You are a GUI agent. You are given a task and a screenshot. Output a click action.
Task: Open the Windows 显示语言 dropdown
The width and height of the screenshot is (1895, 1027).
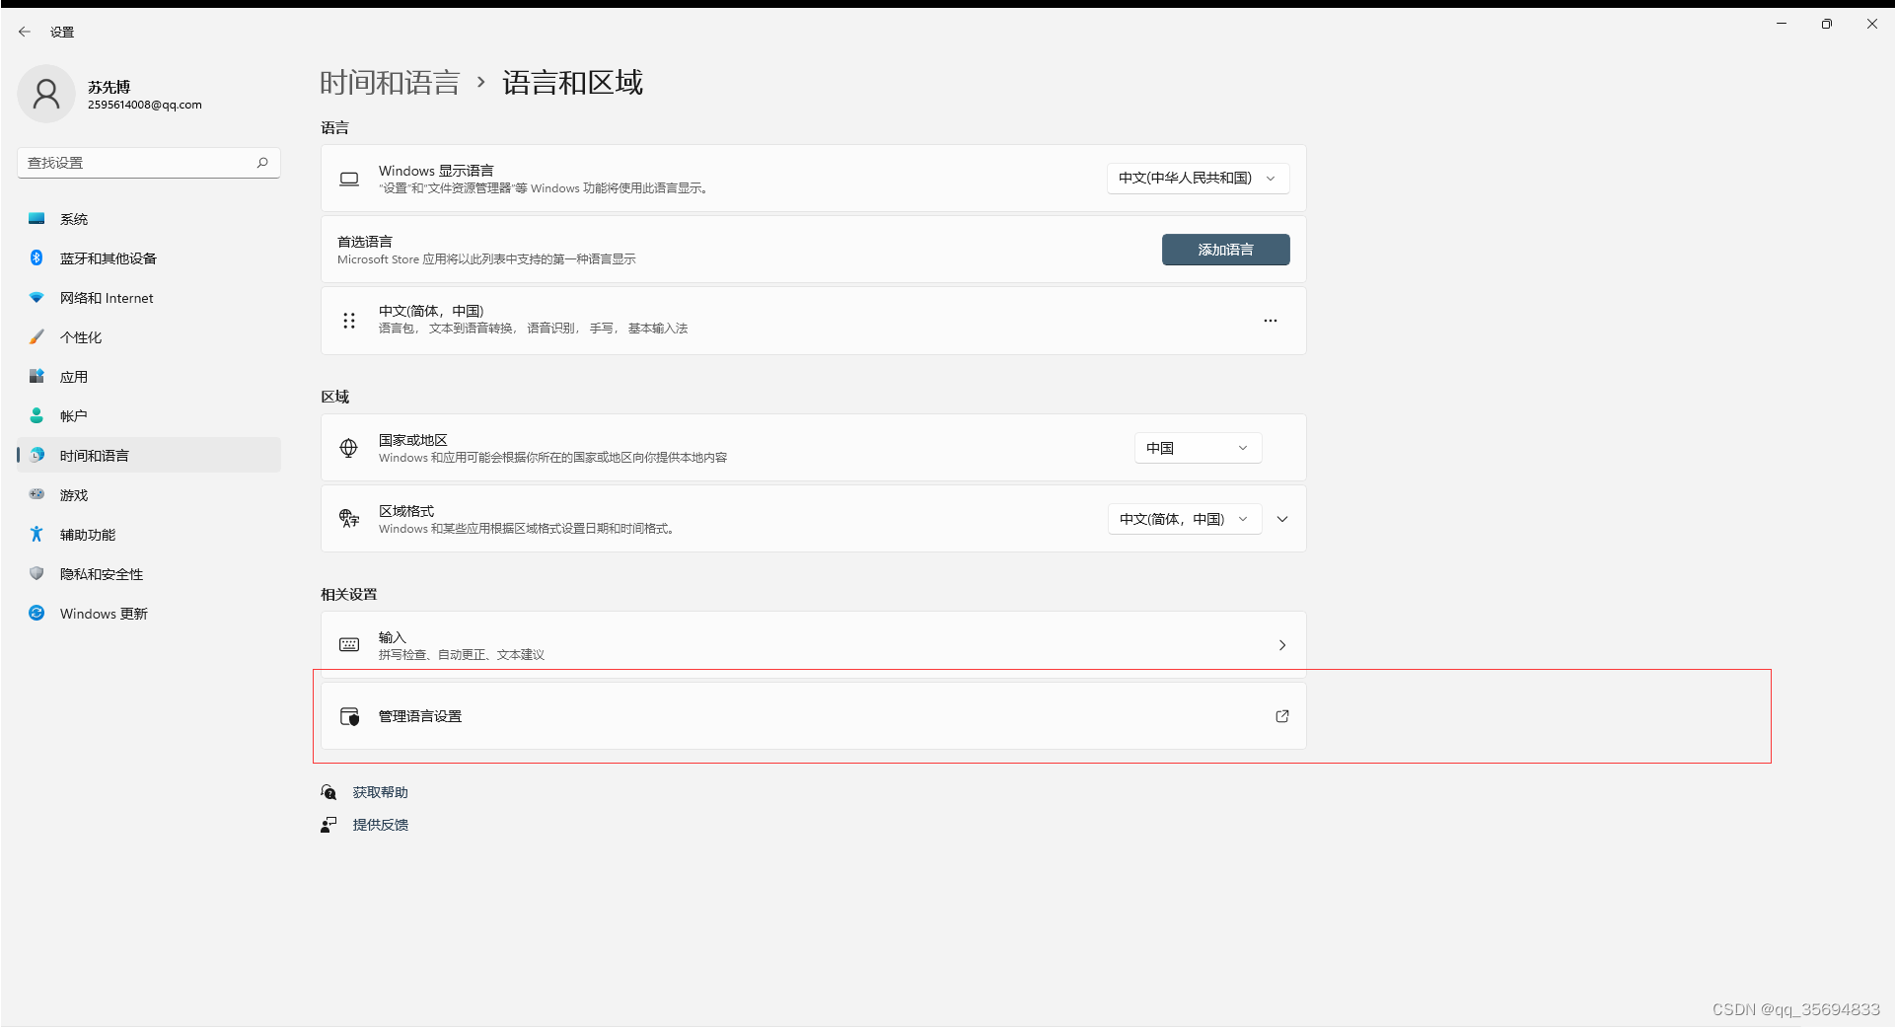point(1198,179)
